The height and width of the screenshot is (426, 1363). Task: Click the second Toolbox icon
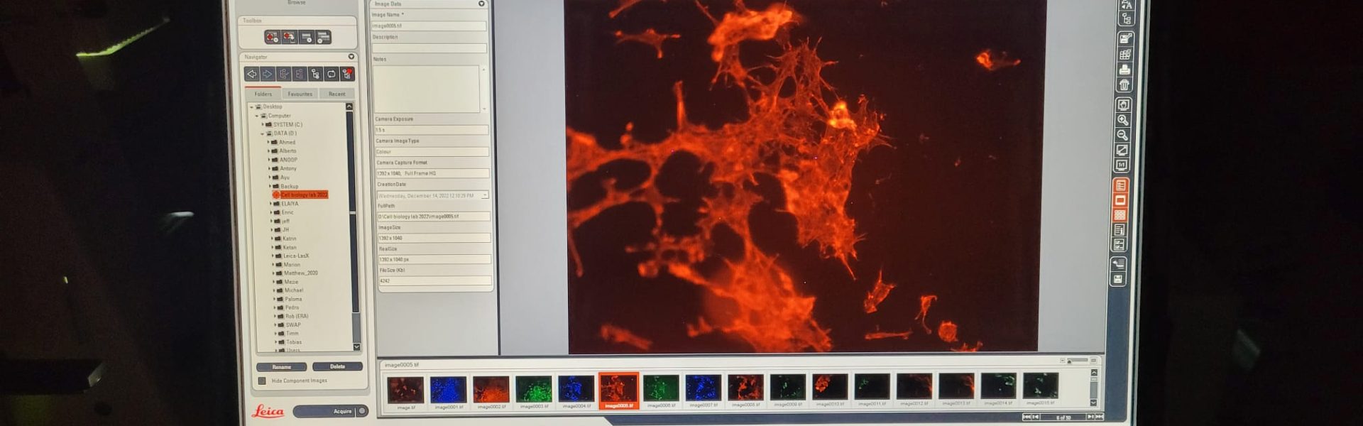(289, 37)
